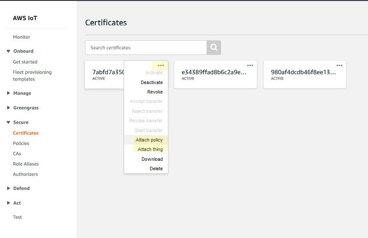Click the greyed Activate menu entry
The image size is (368, 238).
[154, 73]
